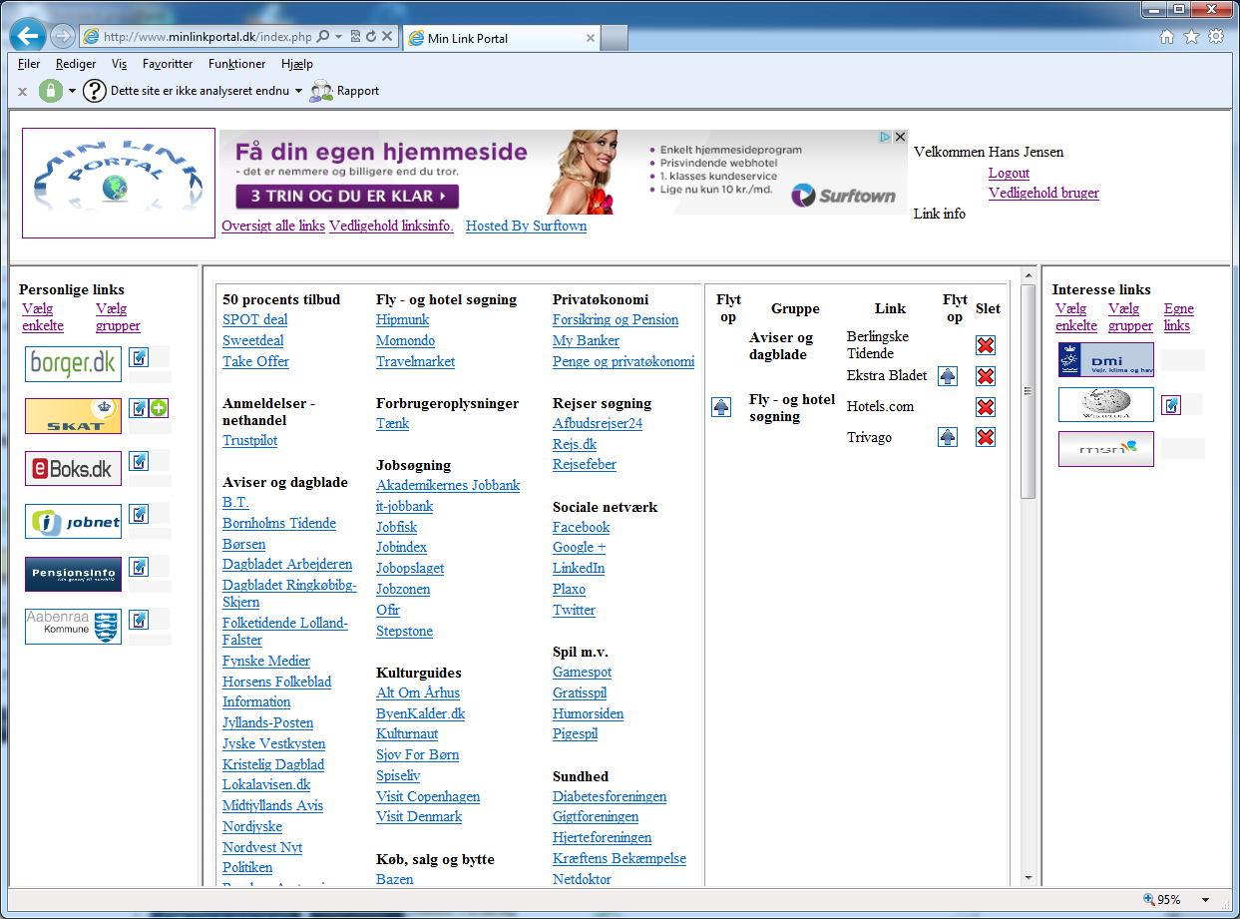The height and width of the screenshot is (919, 1240).
Task: Click the Egne links link under Interesse links
Action: (1178, 317)
